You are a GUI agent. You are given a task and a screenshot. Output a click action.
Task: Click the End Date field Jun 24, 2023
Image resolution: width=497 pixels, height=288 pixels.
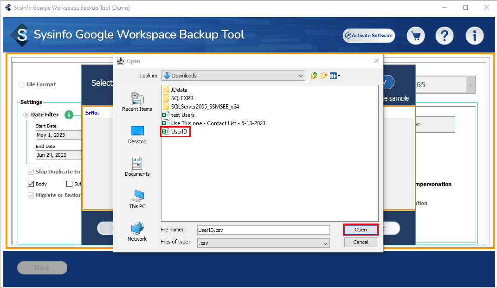tap(58, 155)
